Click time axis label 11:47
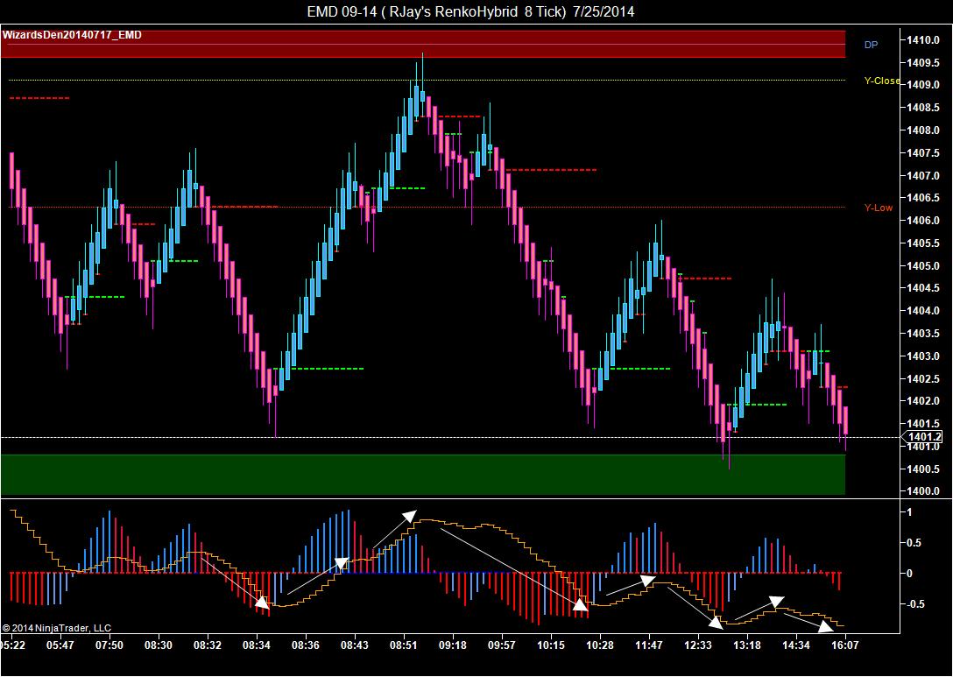 coord(649,645)
